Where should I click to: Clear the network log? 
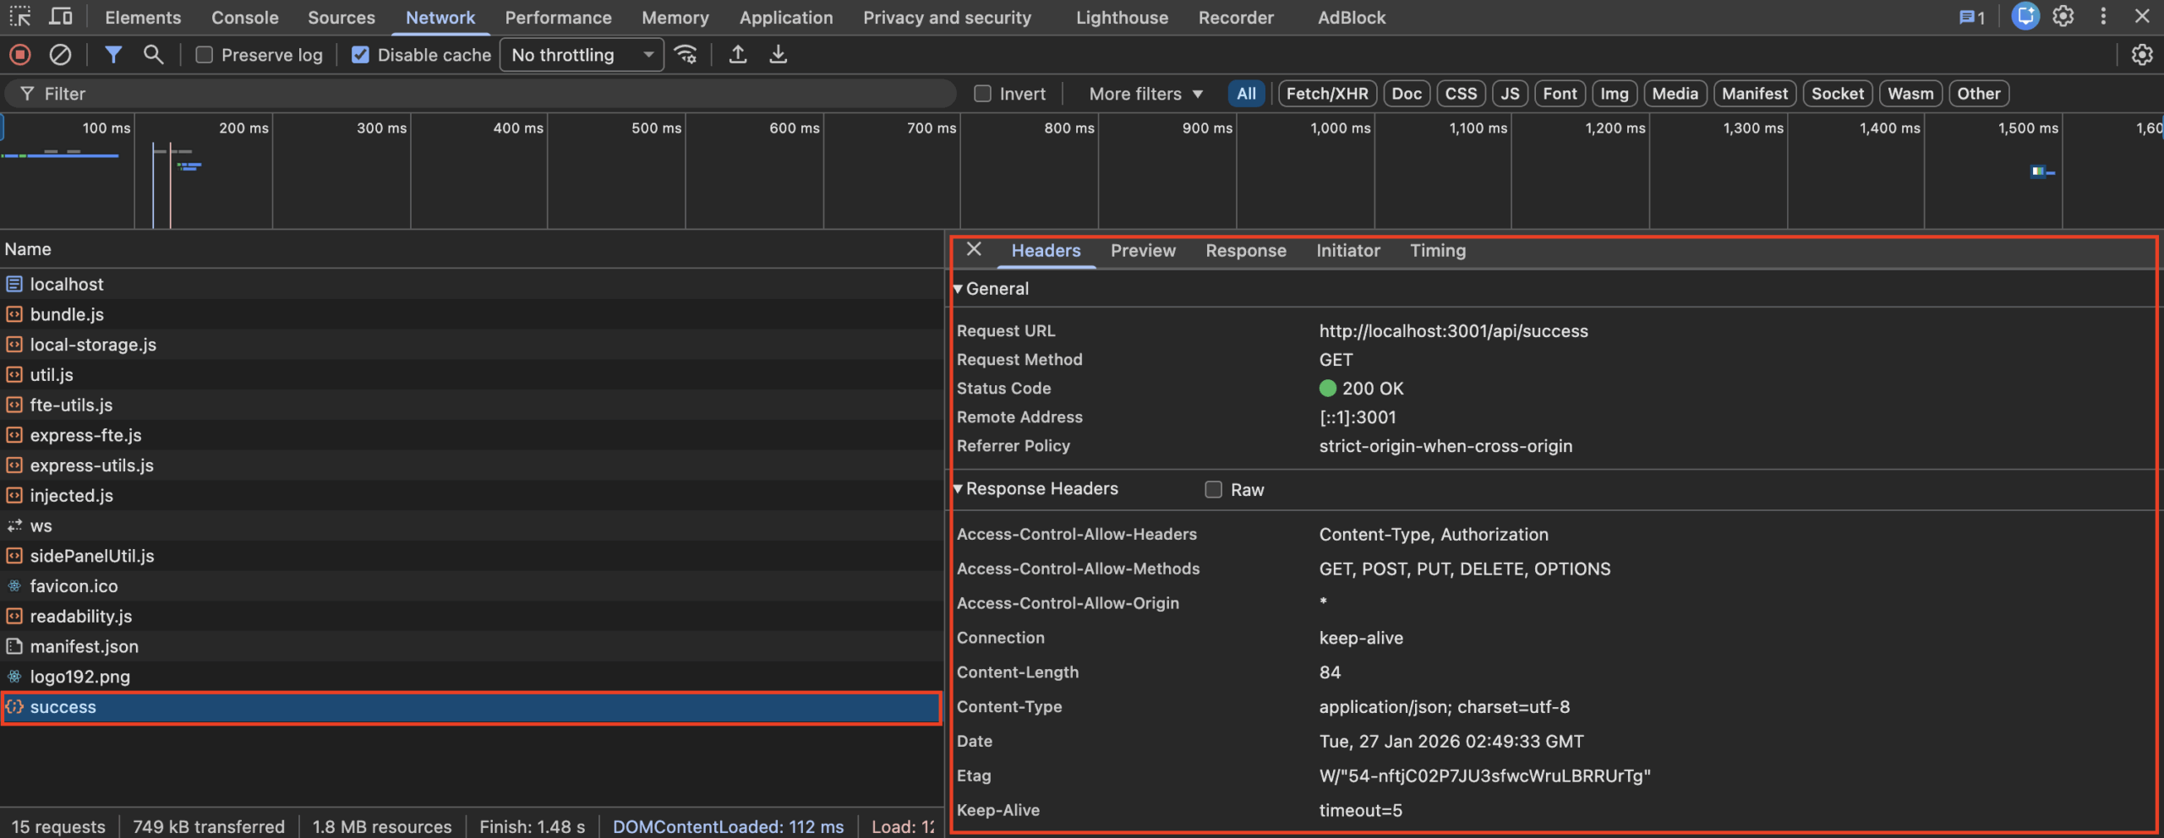pyautogui.click(x=60, y=55)
